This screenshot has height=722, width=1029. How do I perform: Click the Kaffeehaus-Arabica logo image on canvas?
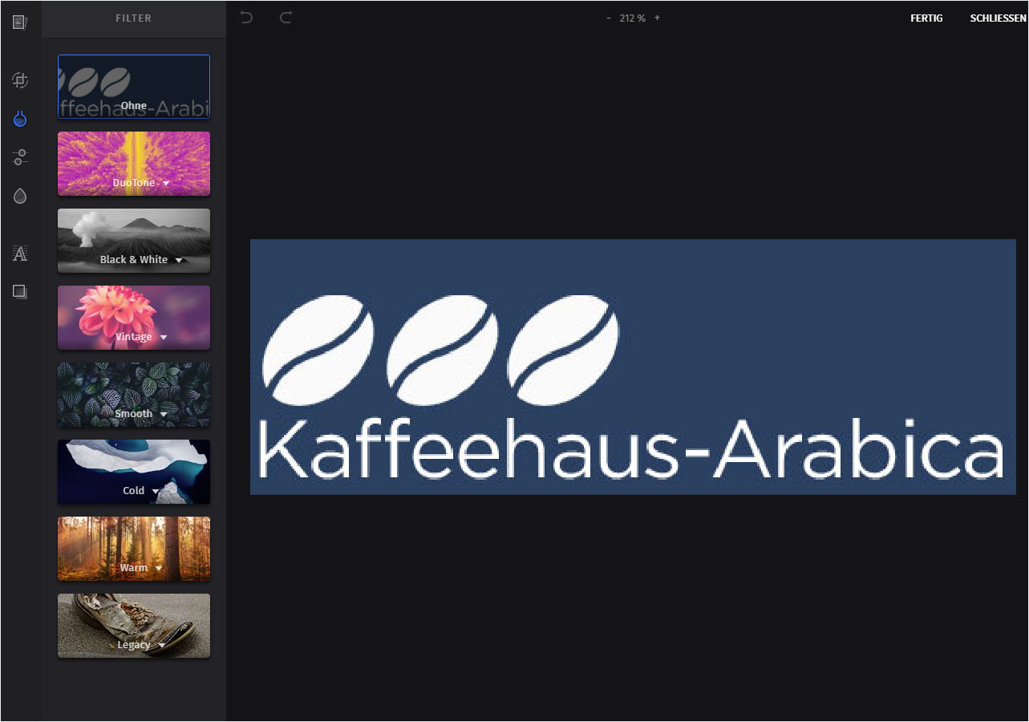click(x=633, y=367)
